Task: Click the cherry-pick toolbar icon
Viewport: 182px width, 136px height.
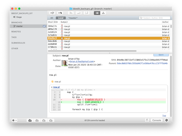Action: (x=79, y=13)
